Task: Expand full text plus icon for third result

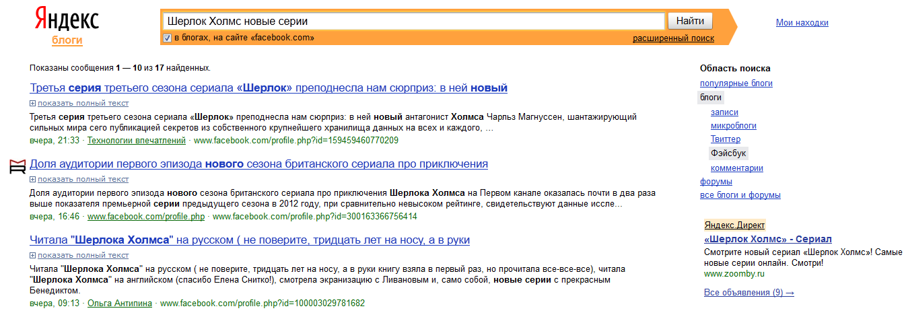Action: point(33,256)
